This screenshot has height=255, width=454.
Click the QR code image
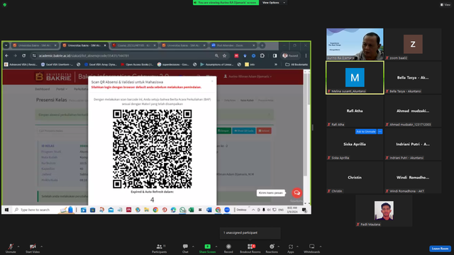click(153, 149)
